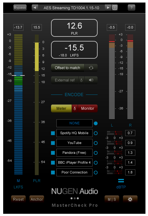Click the External ref button
Viewport: 148px width, 216px height.
point(65,80)
